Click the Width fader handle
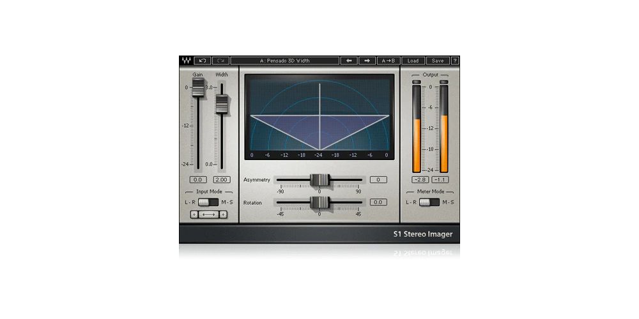Image resolution: width=639 pixels, height=319 pixels. click(222, 104)
